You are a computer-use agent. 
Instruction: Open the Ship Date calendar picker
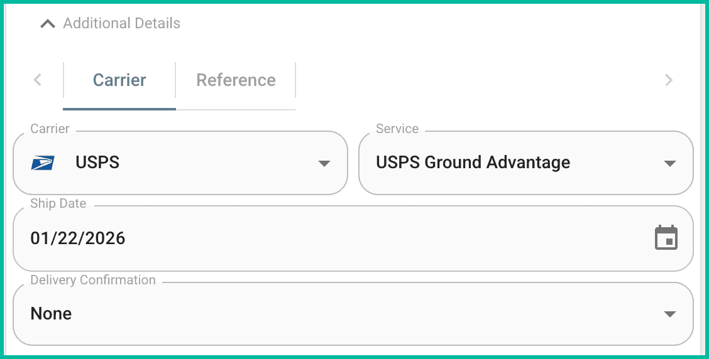tap(666, 237)
